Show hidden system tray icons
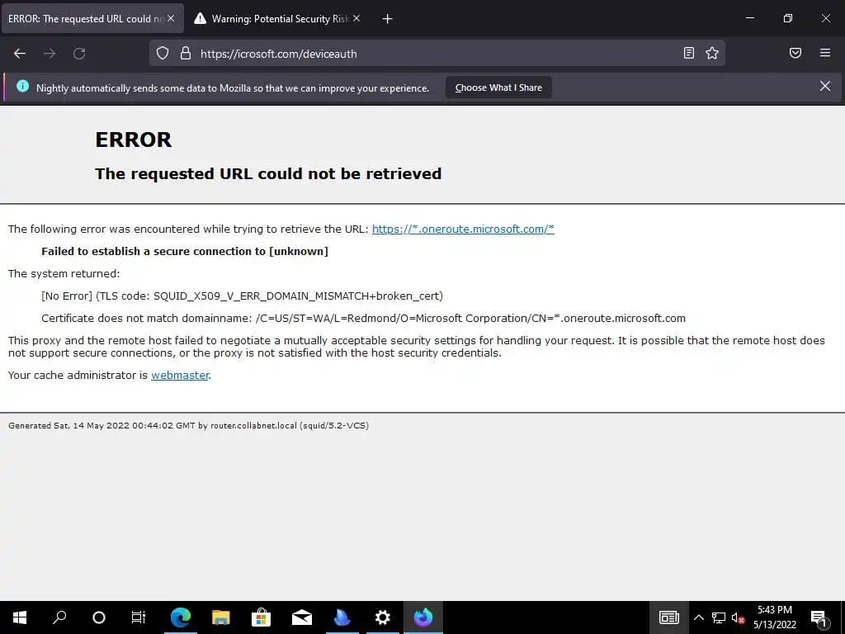 tap(698, 617)
